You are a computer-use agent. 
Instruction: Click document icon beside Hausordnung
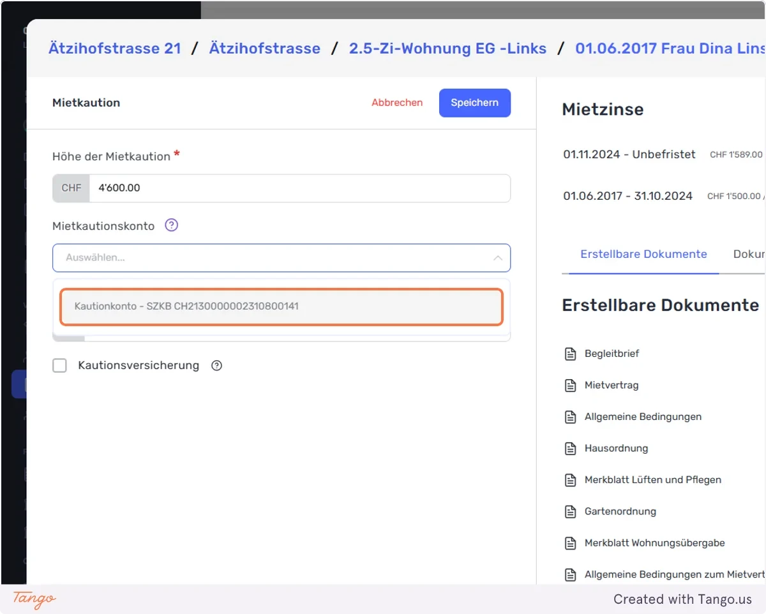tap(570, 449)
